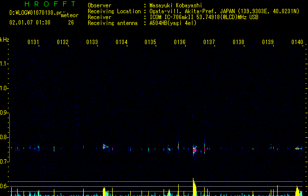The image size is (308, 196).
Task: Click the 0.6 kHz axis label
Action: tap(4, 186)
